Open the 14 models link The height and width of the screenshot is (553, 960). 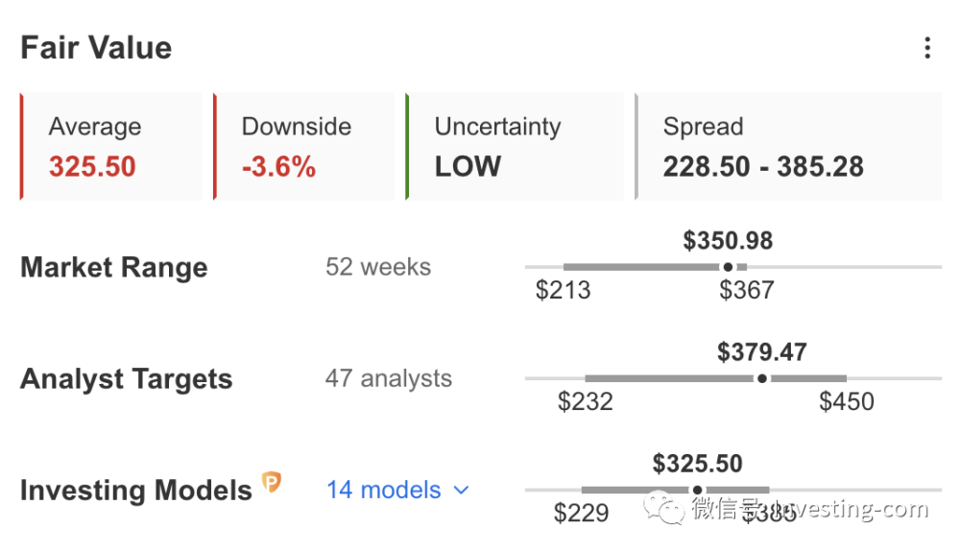pos(384,490)
